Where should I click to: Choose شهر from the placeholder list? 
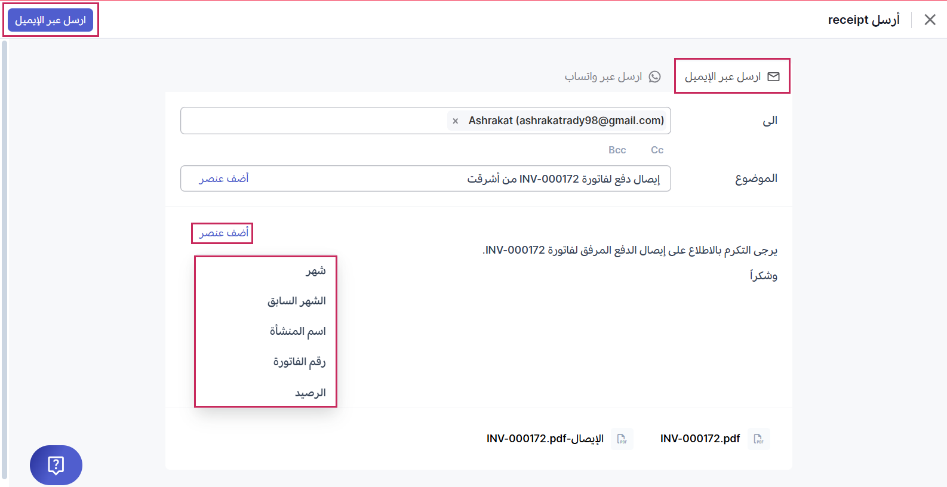click(316, 271)
